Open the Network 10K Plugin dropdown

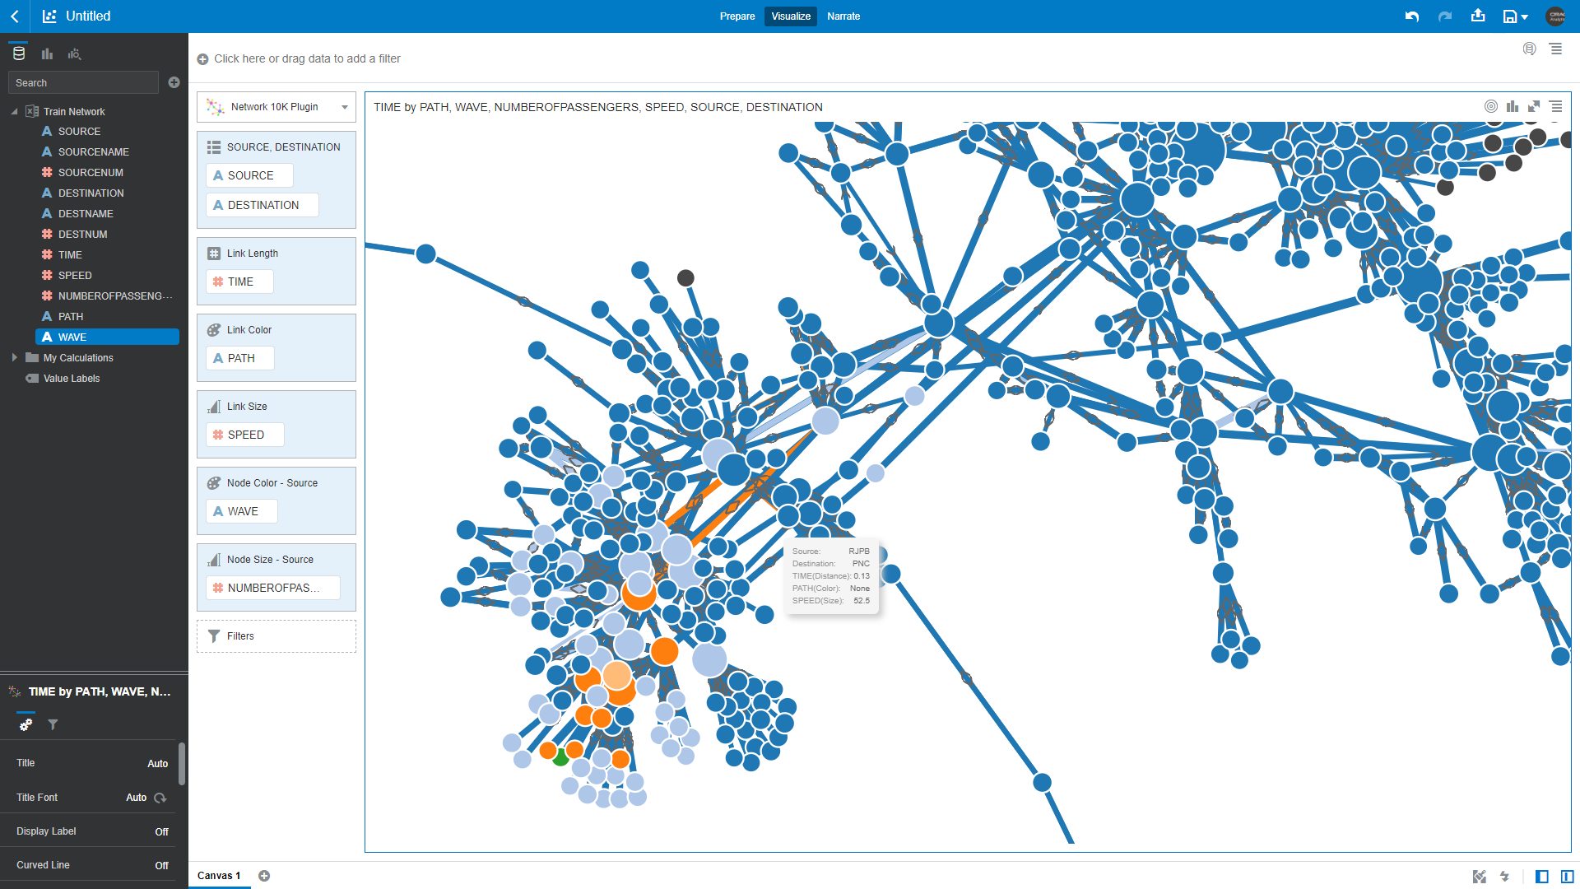[344, 107]
